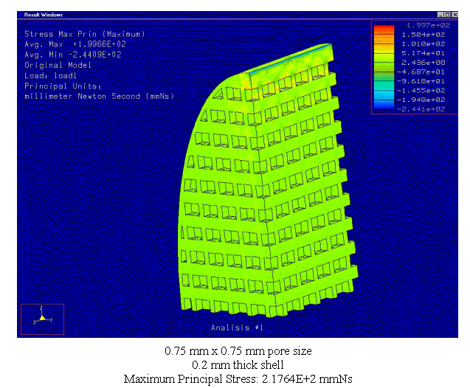Close the Result Windows panel

(x=453, y=14)
